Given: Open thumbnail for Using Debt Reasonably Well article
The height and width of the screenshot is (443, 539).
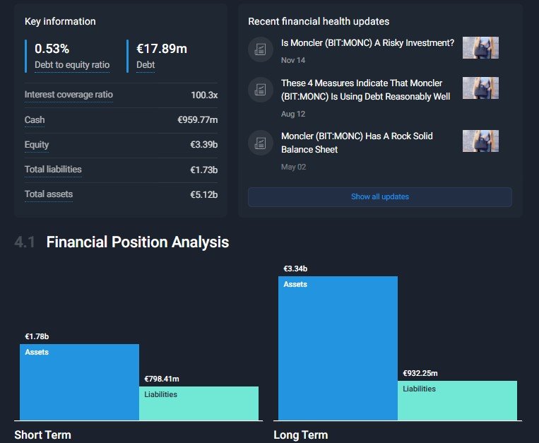Looking at the screenshot, I should 480,88.
